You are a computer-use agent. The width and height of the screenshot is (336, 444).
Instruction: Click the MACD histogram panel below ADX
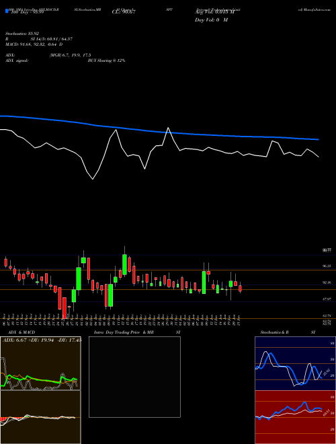click(40, 417)
